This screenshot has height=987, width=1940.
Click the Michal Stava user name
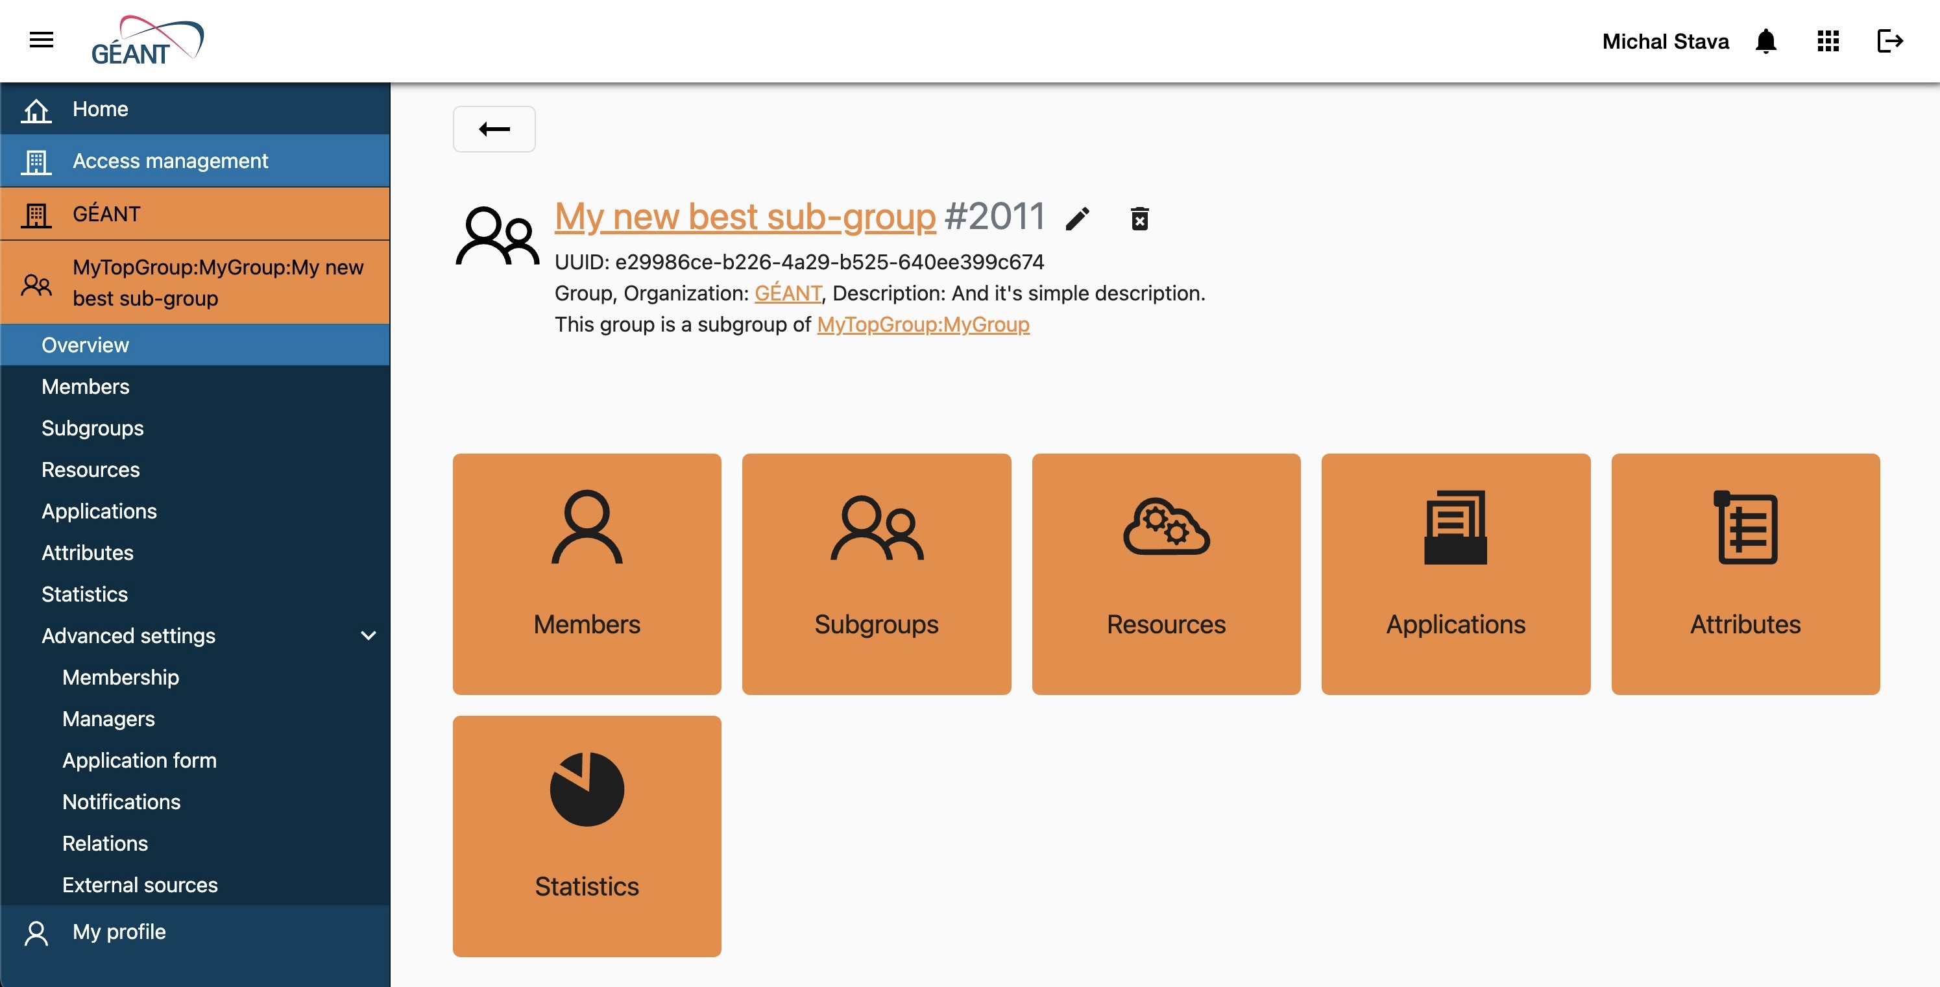1665,42
